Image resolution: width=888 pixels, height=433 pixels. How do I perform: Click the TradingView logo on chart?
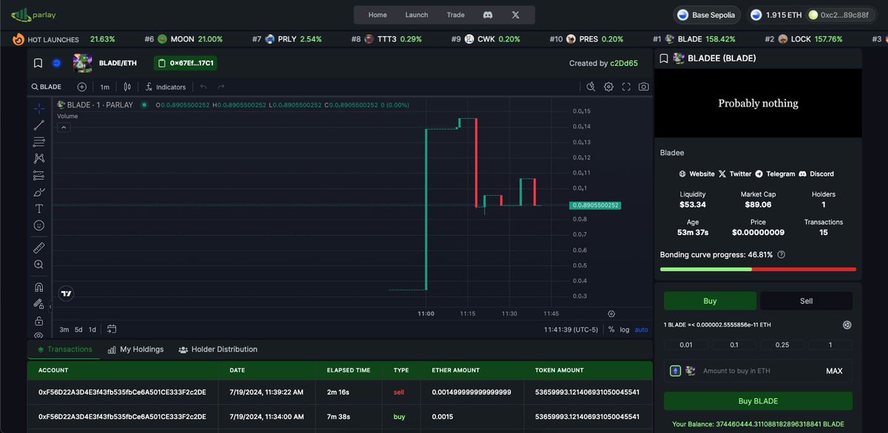coord(67,293)
